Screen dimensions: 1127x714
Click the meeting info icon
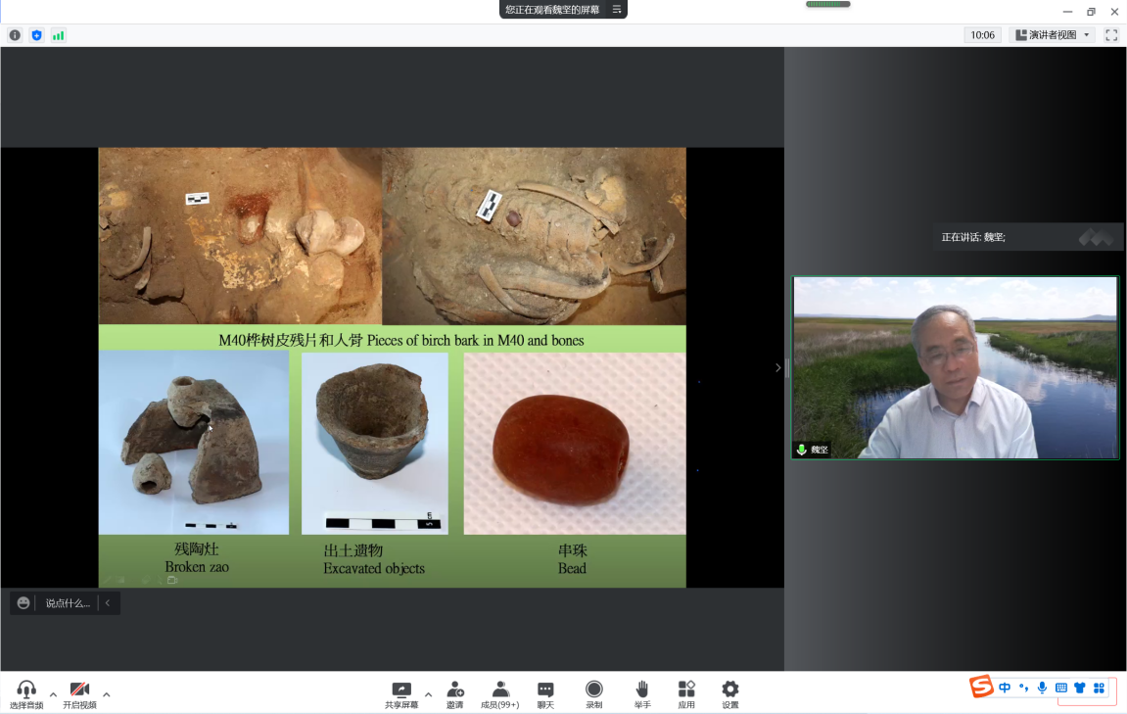click(15, 35)
